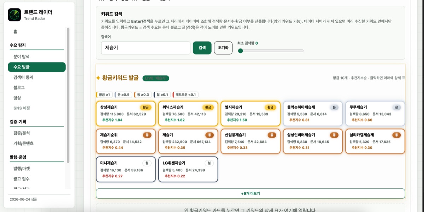Open the 엘지제습기 keyword card

pos(251,114)
